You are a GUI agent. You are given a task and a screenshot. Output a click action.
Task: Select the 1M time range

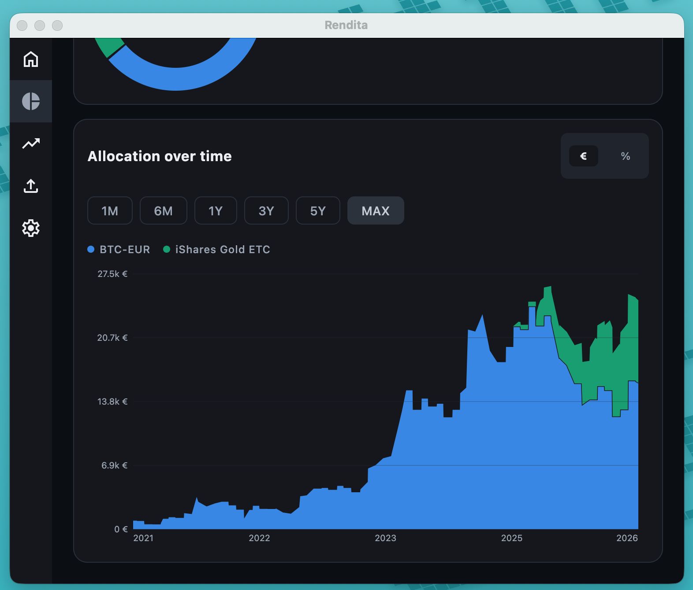point(110,210)
